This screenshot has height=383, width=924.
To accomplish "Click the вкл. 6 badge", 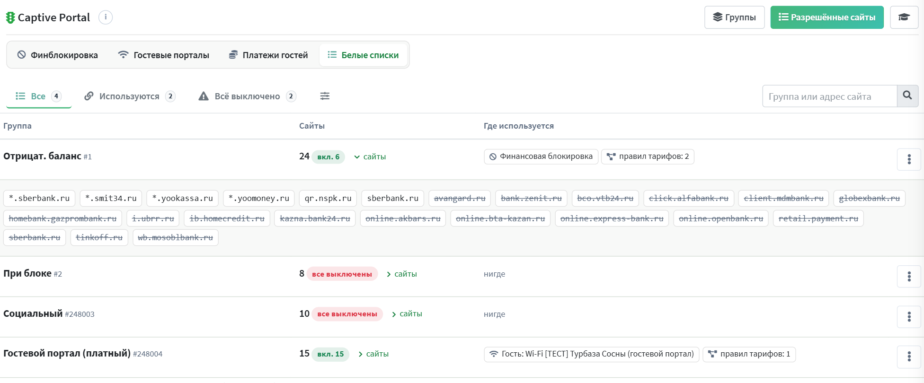I will pyautogui.click(x=329, y=157).
